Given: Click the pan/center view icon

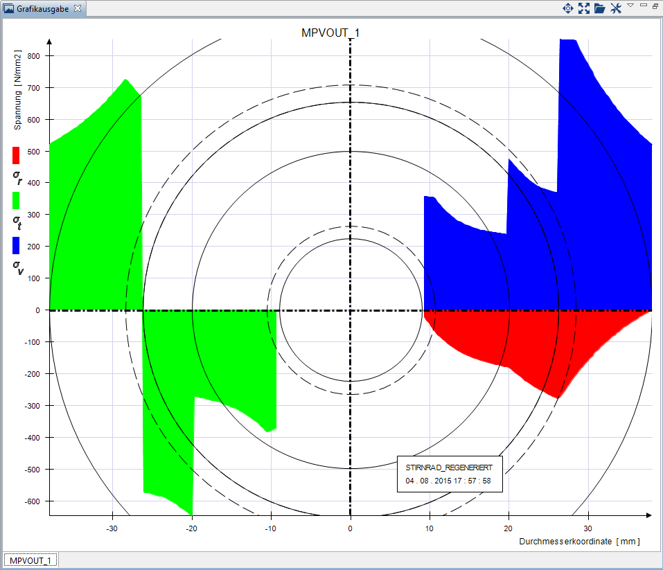Looking at the screenshot, I should [567, 8].
